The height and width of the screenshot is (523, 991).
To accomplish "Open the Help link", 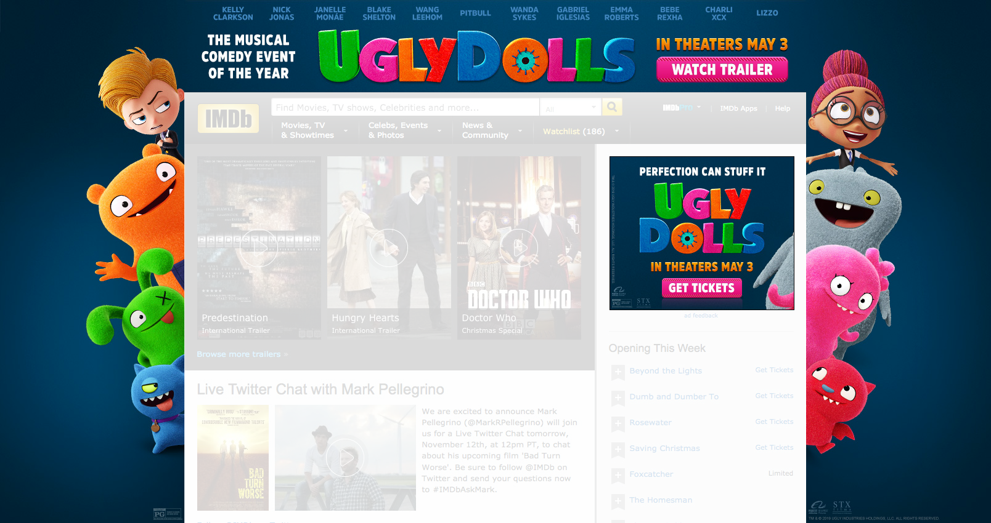I will 782,108.
